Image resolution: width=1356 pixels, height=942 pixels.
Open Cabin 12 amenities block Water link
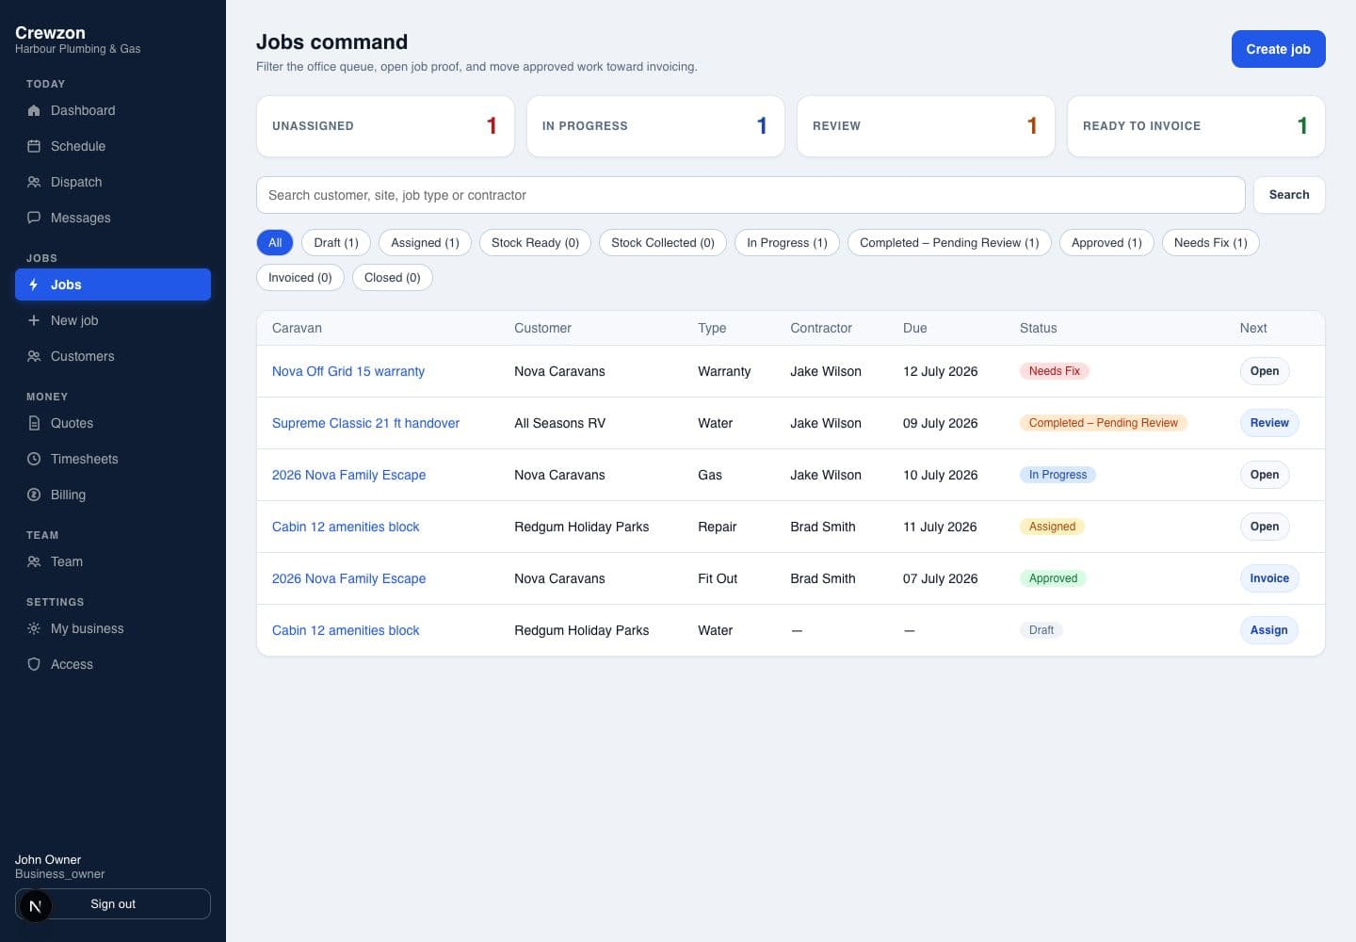point(346,630)
